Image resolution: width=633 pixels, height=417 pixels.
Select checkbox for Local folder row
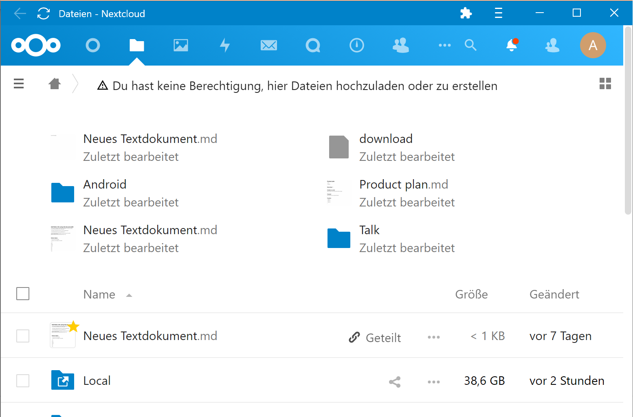coord(23,381)
